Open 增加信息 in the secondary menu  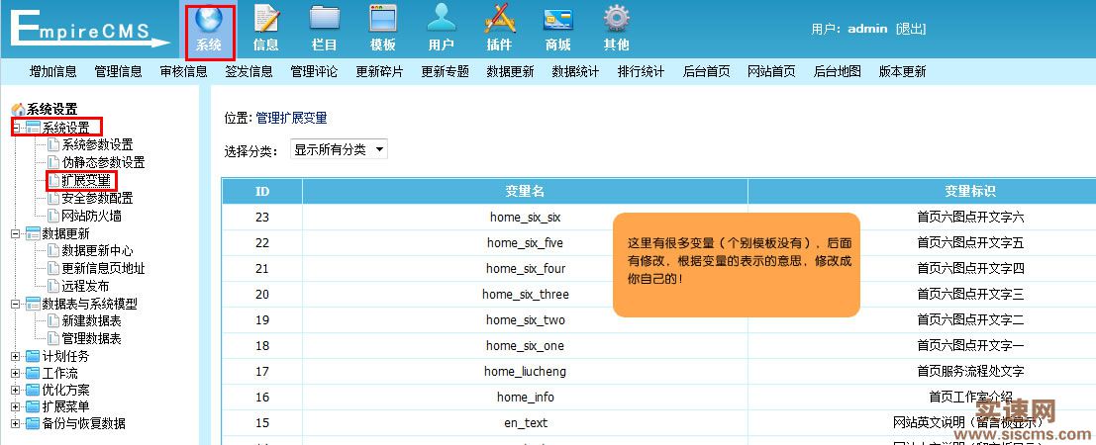click(53, 71)
